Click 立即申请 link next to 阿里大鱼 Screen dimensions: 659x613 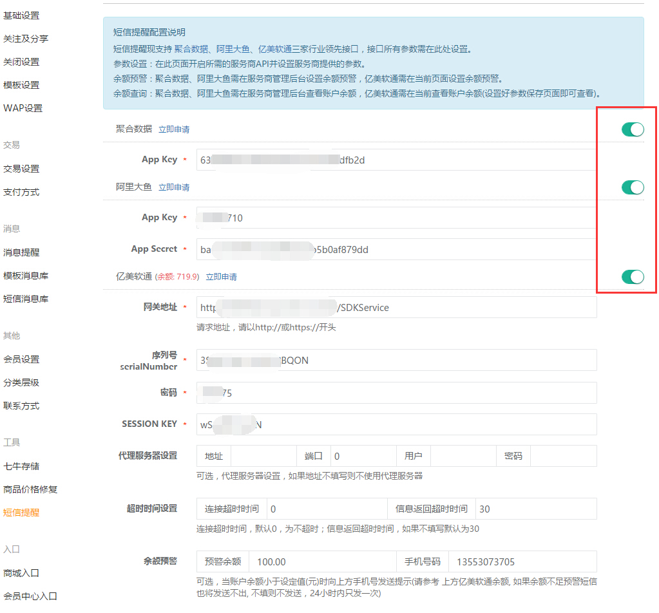pyautogui.click(x=174, y=187)
